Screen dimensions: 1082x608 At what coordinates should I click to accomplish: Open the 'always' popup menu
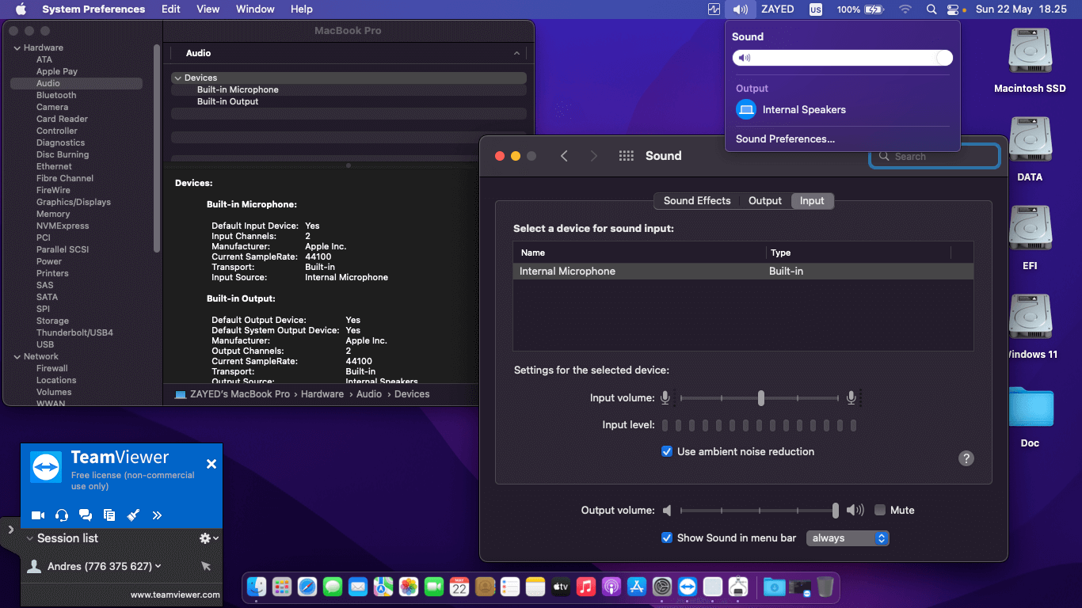(x=848, y=538)
